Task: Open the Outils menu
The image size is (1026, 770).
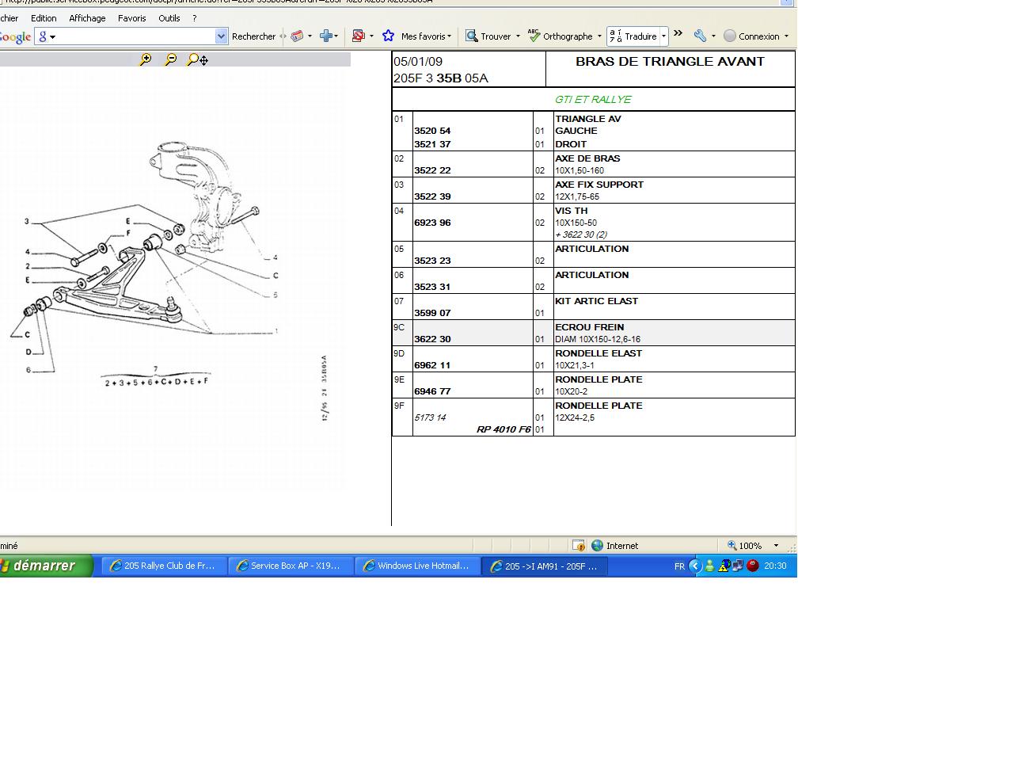Action: [169, 18]
